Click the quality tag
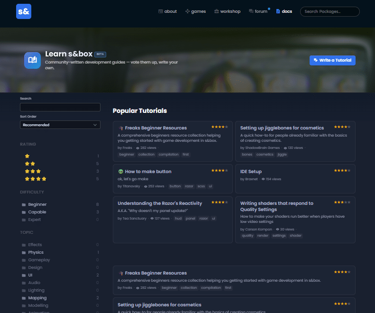This screenshot has width=375, height=313. click(x=247, y=236)
